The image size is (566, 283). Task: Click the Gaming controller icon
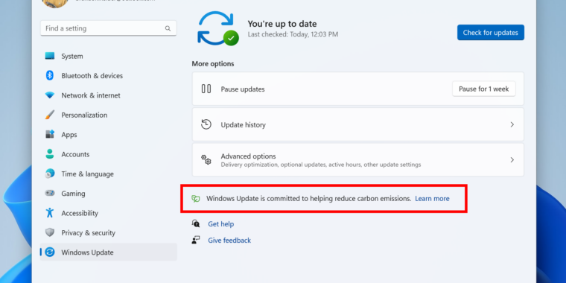coord(50,193)
